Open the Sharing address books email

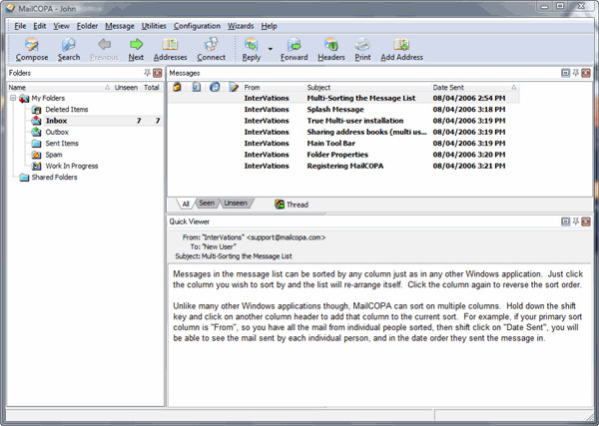343,132
